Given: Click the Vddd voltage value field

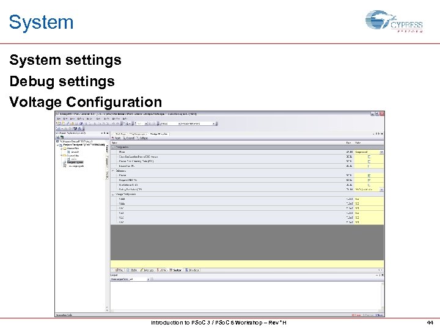Looking at the screenshot, I should click(x=369, y=199).
